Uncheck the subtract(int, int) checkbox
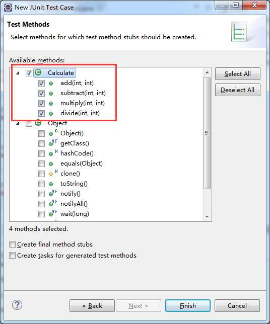 [41, 93]
